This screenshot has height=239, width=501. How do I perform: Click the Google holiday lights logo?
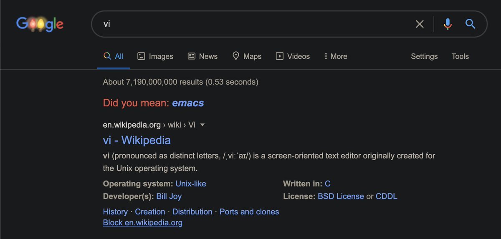coord(40,24)
